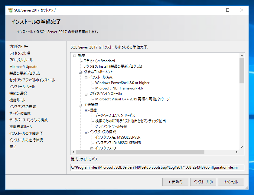Click the configuration file path field

coord(158,167)
